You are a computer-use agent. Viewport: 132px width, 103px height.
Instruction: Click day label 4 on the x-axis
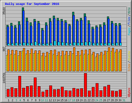(x=20, y=100)
